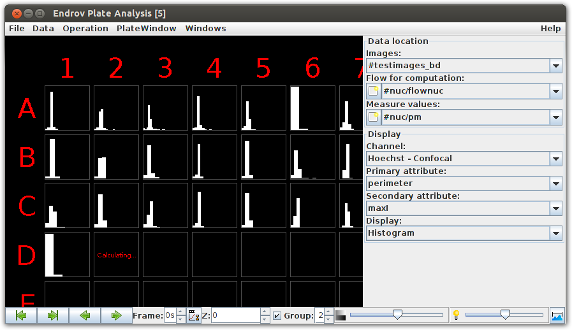
Task: Click column header 4
Action: point(214,68)
